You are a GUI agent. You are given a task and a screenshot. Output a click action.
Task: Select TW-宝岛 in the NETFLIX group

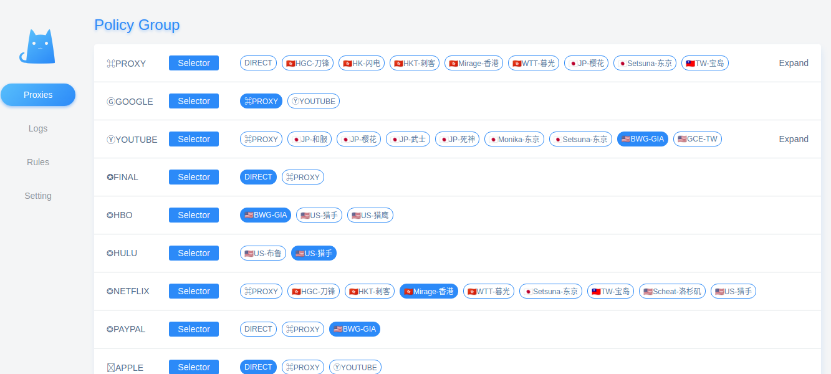point(611,291)
